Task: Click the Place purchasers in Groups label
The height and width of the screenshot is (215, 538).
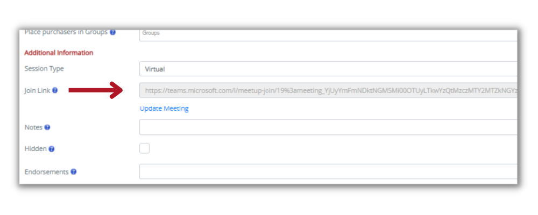Action: pyautogui.click(x=66, y=32)
